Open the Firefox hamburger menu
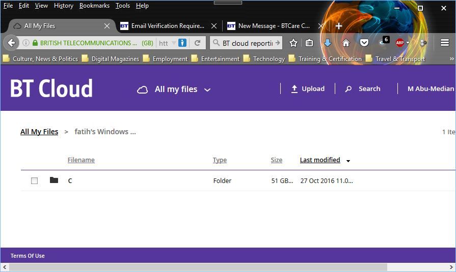The width and height of the screenshot is (456, 272). (x=445, y=43)
